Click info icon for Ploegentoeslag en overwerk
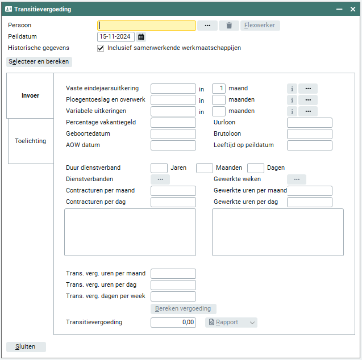Viewport: 362px width, 360px height. coord(292,100)
